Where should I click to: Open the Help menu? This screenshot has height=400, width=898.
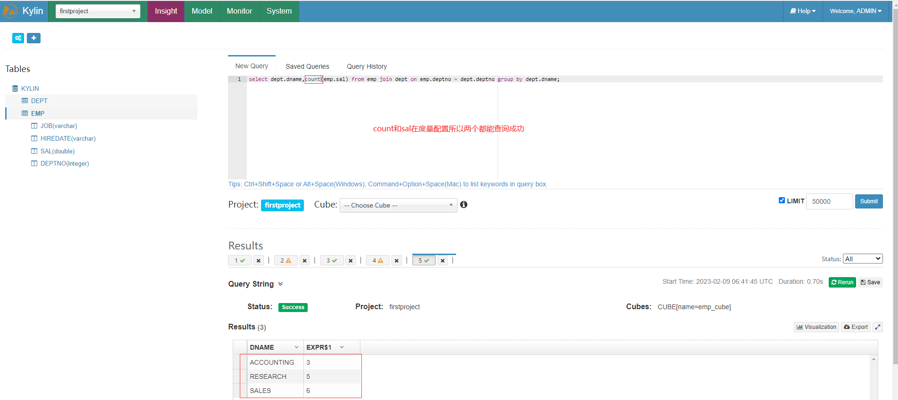(x=803, y=11)
